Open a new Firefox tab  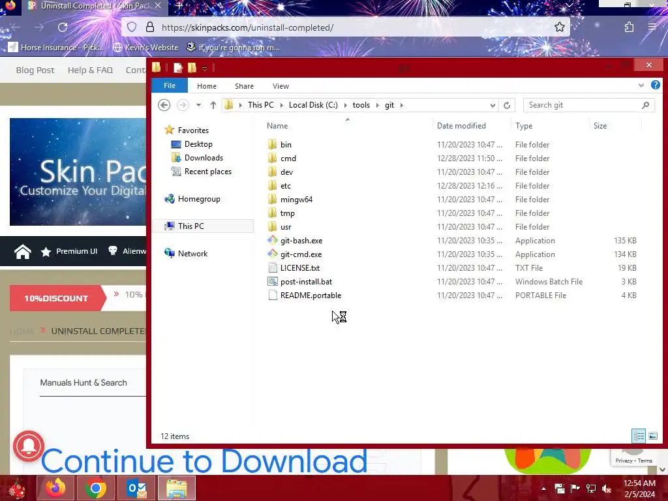pyautogui.click(x=179, y=5)
